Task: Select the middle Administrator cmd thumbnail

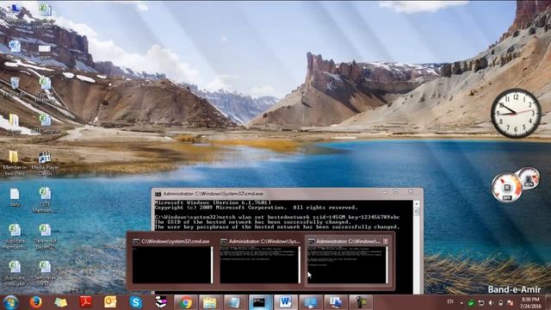Action: pyautogui.click(x=260, y=261)
